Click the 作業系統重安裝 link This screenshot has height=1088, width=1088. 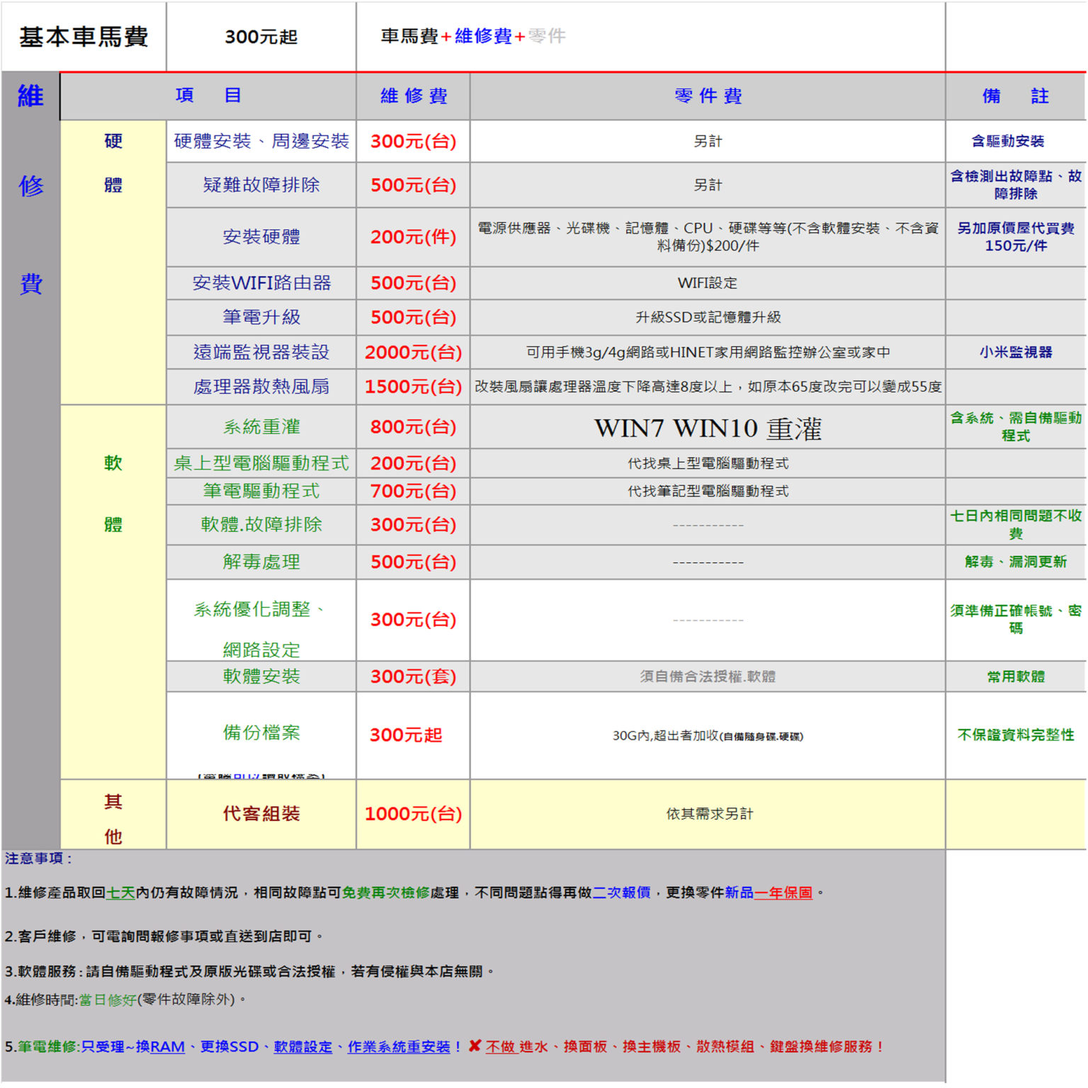[x=399, y=1046]
